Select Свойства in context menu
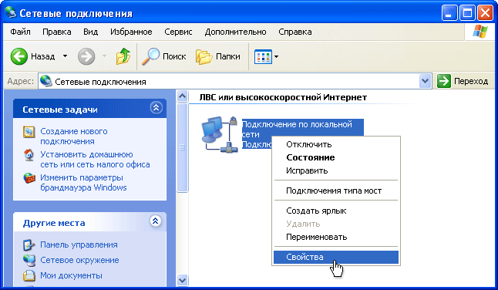Image resolution: width=498 pixels, height=290 pixels. pyautogui.click(x=336, y=257)
